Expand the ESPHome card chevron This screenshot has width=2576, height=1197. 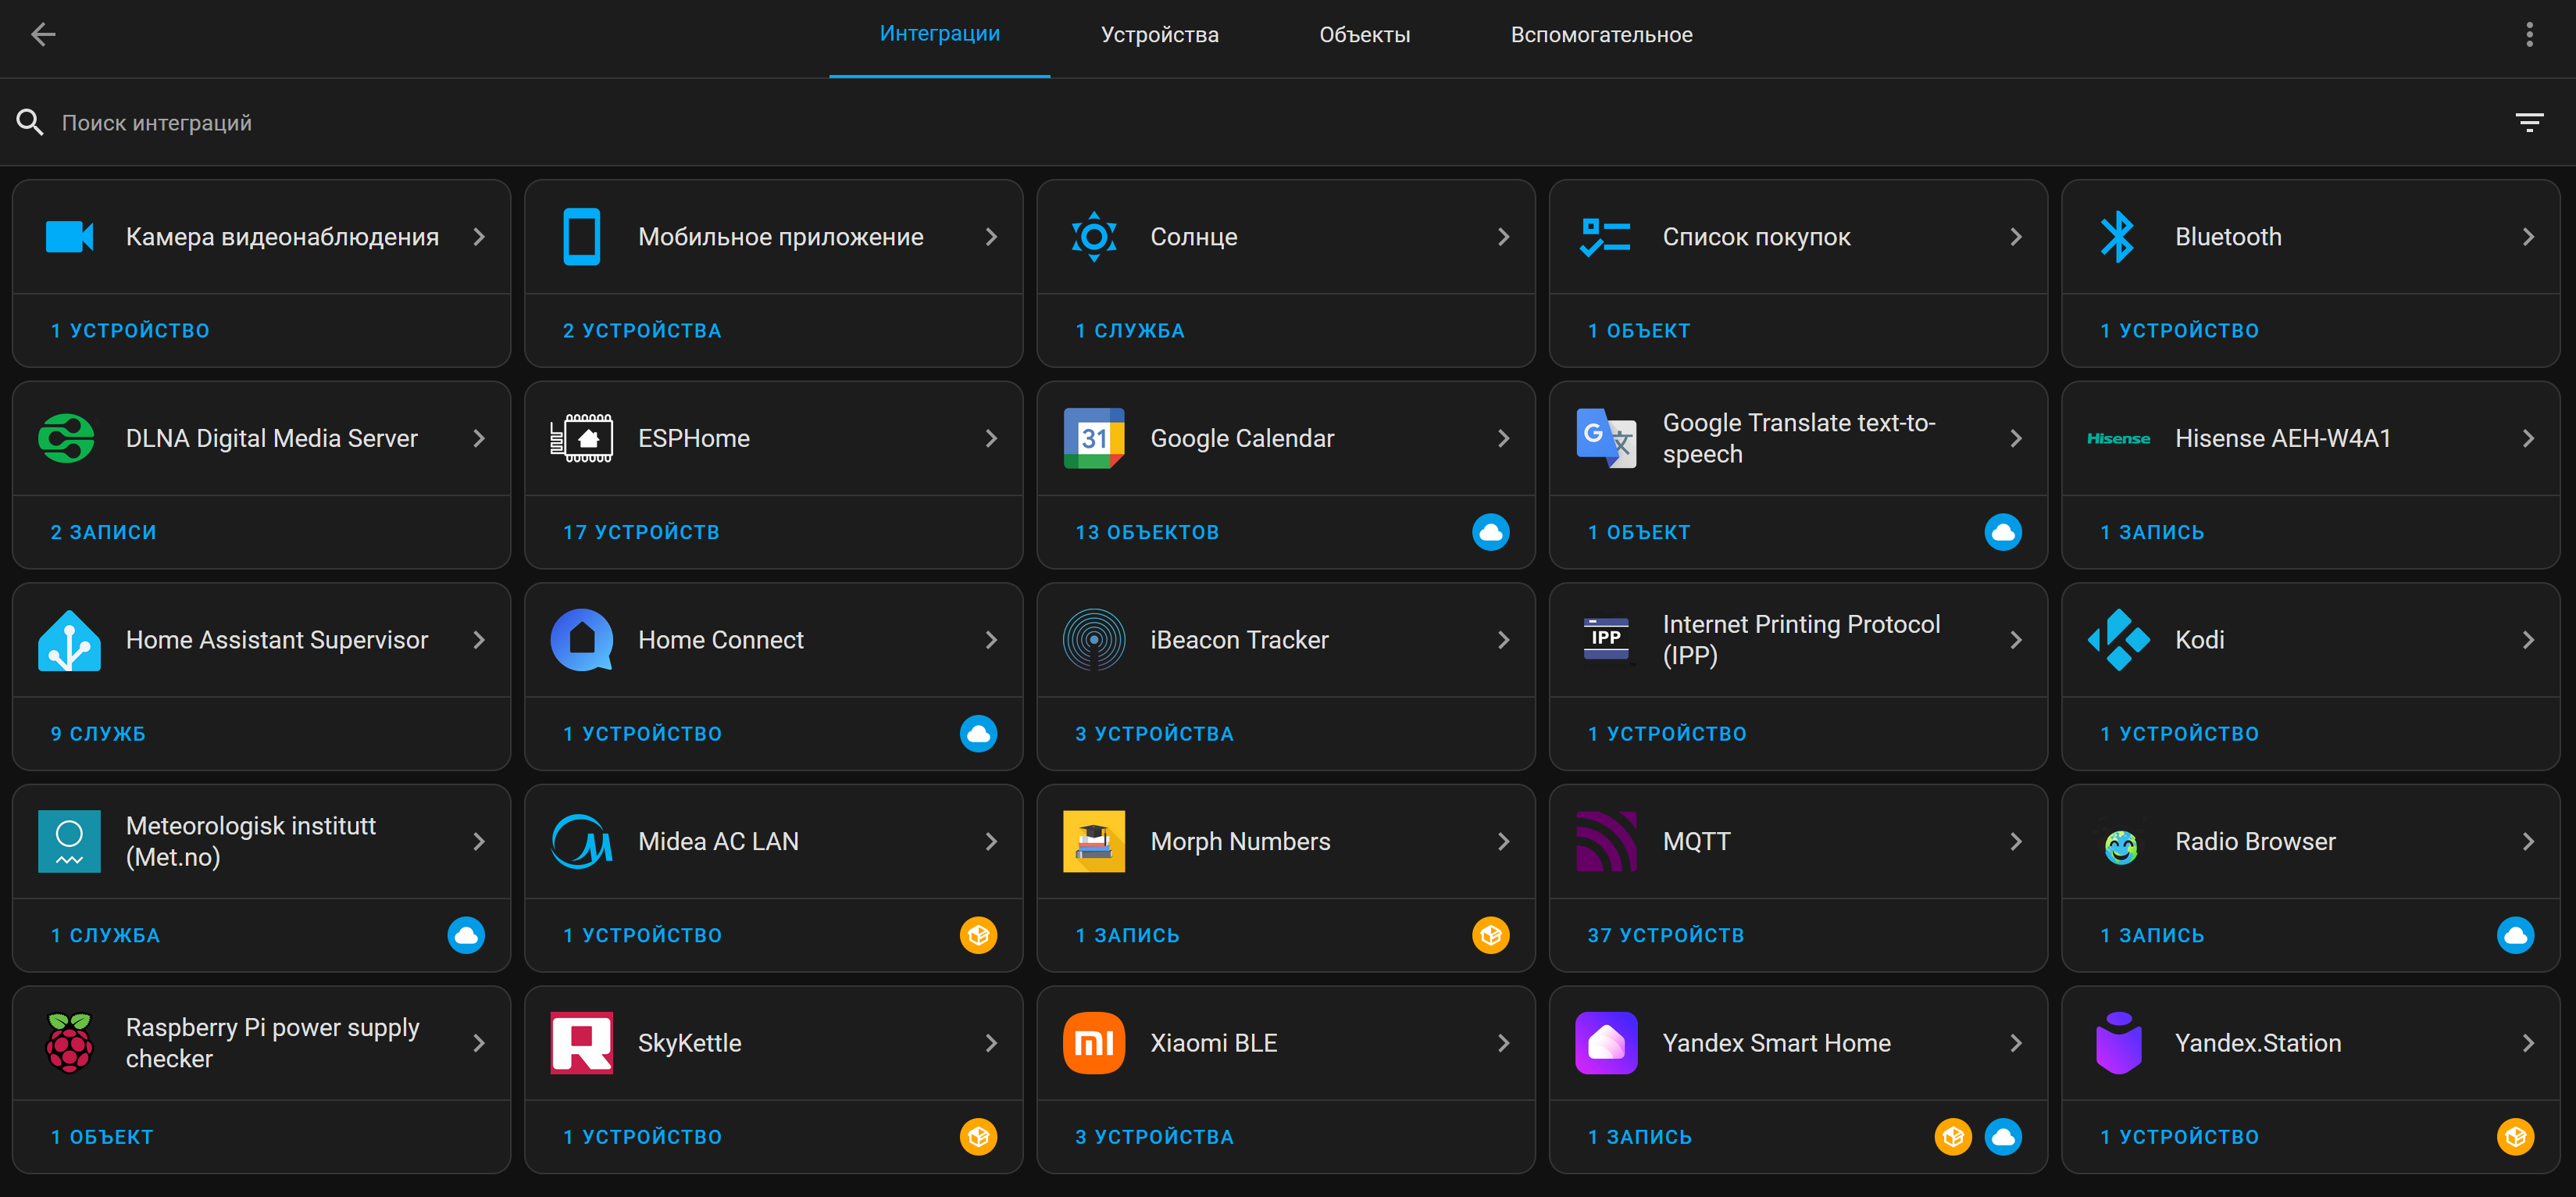tap(990, 438)
